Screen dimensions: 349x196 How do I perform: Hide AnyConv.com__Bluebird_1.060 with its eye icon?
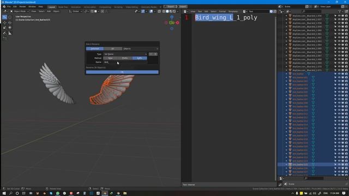coord(339,30)
